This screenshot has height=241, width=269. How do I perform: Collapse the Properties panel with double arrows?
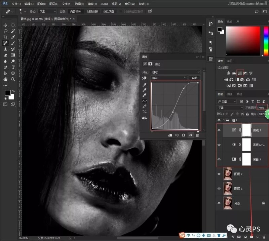click(x=197, y=56)
